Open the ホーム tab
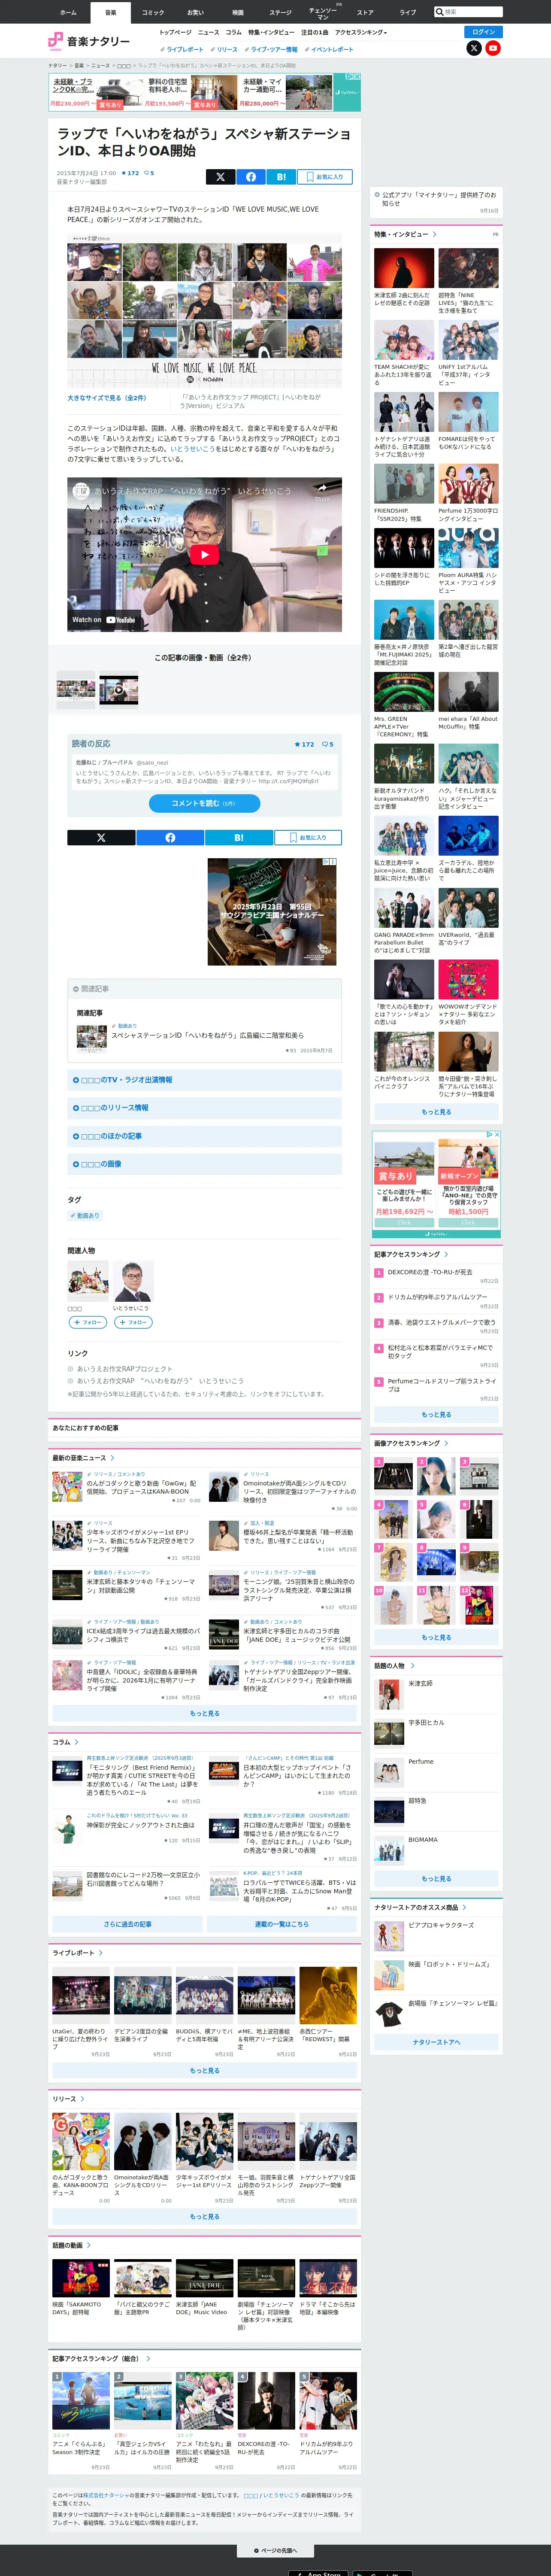The width and height of the screenshot is (551, 2576). point(68,12)
